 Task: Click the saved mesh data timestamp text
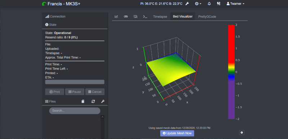(180, 128)
